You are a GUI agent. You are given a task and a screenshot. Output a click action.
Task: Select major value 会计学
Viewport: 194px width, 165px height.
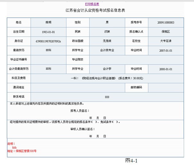pyautogui.click(x=107, y=69)
